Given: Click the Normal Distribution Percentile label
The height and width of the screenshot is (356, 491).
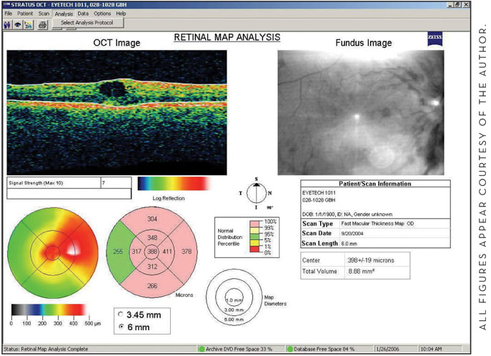Looking at the screenshot, I should coord(230,237).
